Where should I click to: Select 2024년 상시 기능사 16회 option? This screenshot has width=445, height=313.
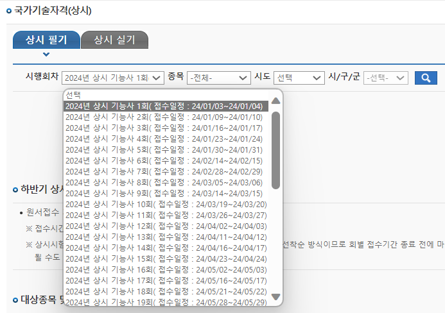(x=166, y=270)
